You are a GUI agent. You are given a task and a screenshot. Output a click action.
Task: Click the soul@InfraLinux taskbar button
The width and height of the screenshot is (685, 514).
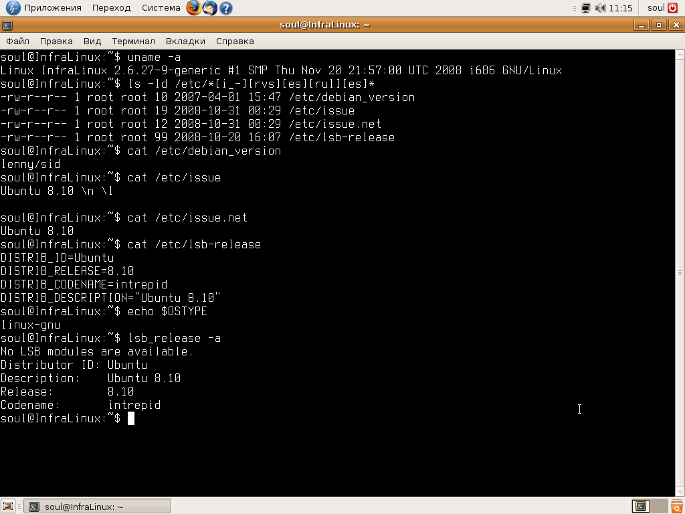(97, 506)
